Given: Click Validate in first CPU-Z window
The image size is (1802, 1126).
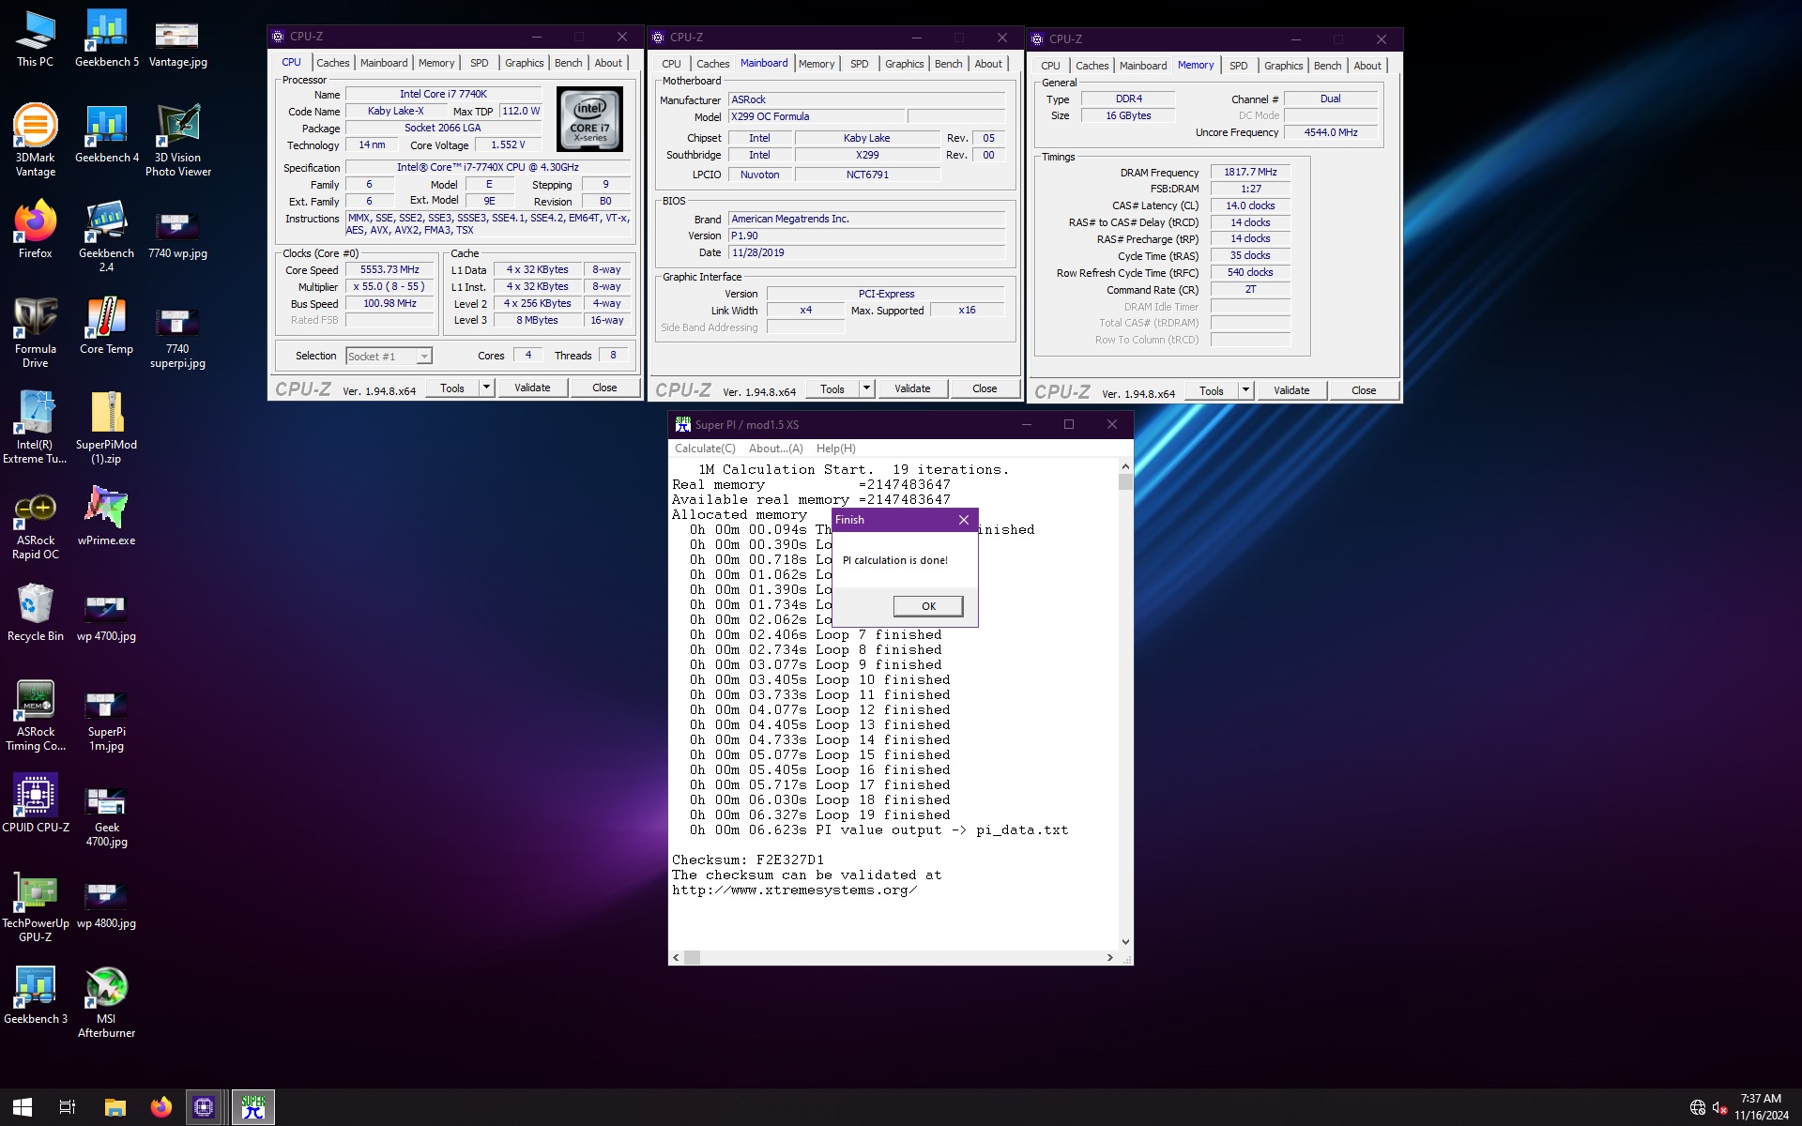Looking at the screenshot, I should pos(532,388).
